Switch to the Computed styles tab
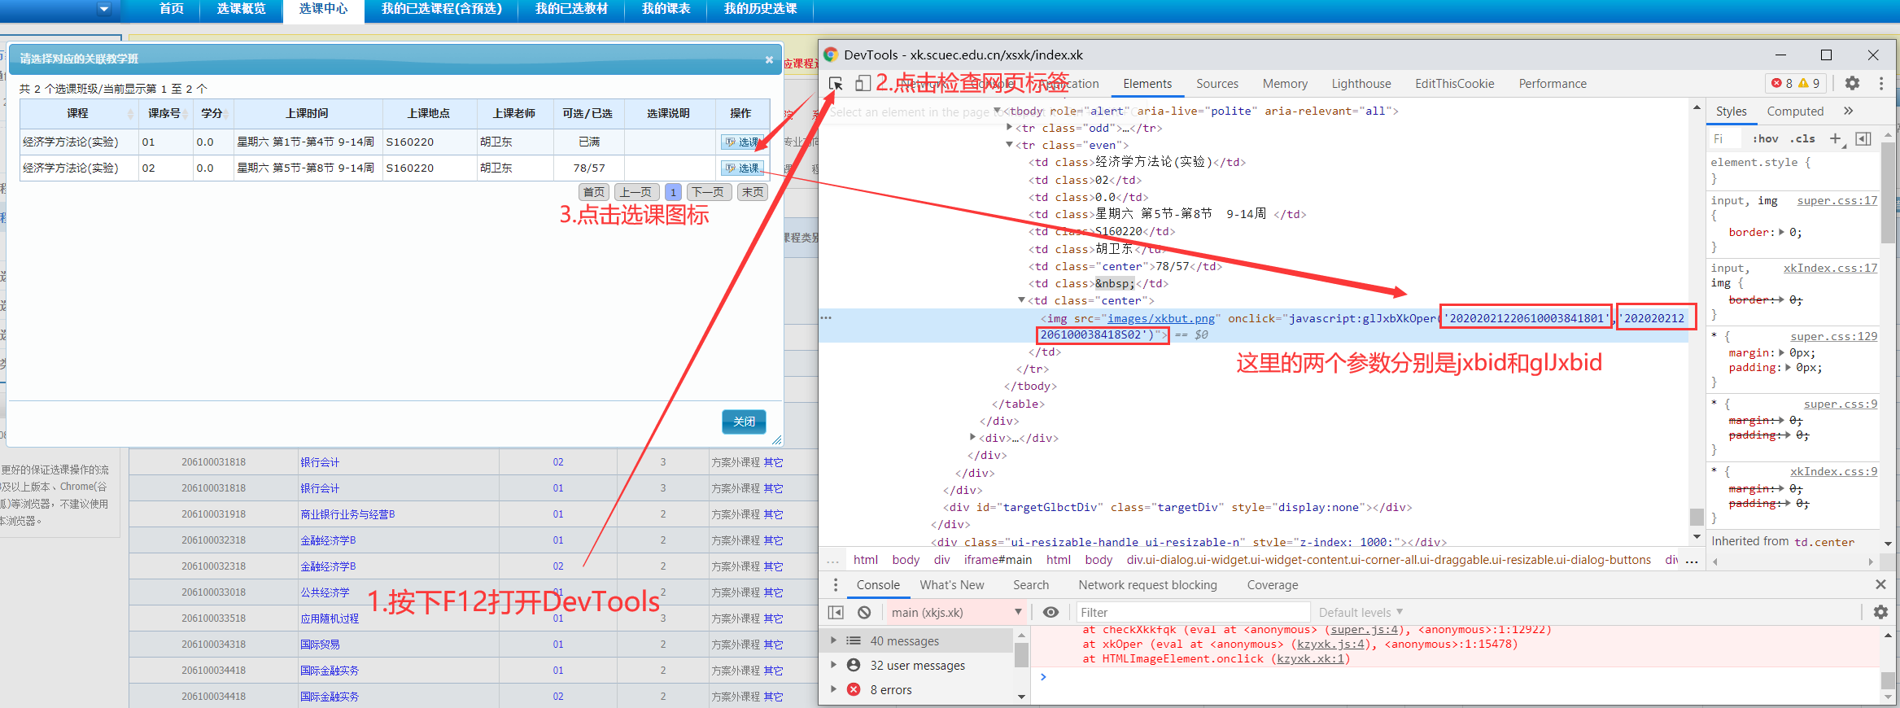1900x708 pixels. click(x=1795, y=111)
